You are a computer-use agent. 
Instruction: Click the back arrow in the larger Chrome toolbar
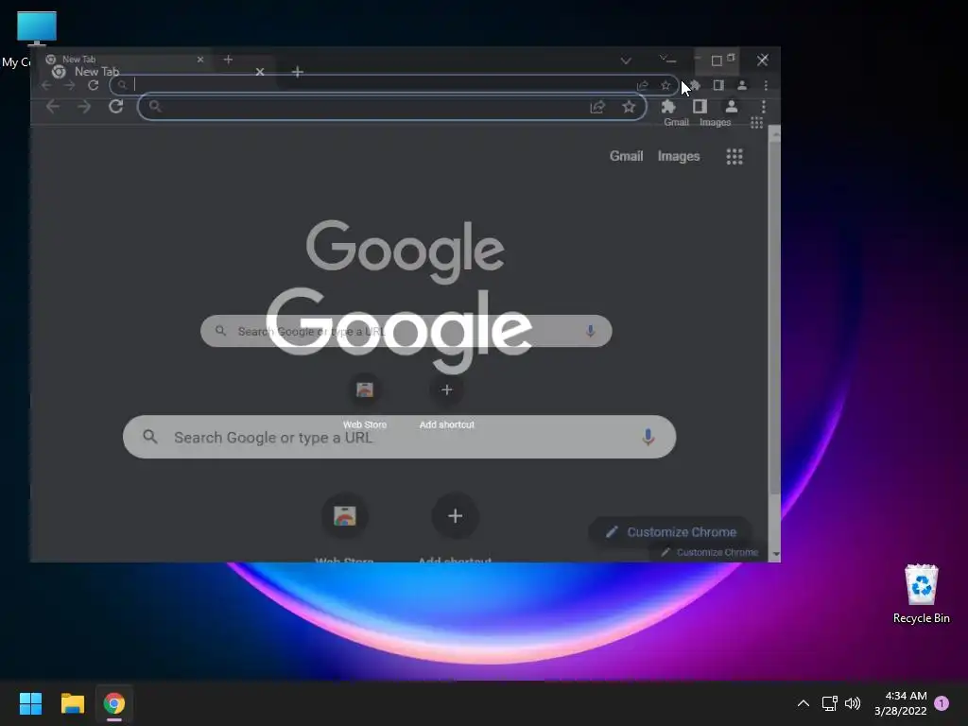coord(53,106)
